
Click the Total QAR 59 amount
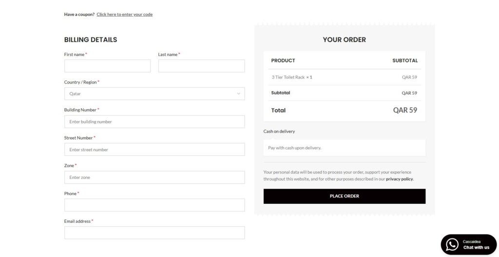[x=405, y=110]
